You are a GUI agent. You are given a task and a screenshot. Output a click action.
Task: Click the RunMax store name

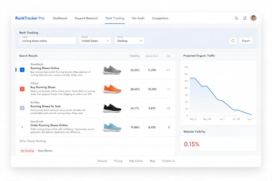pos(35,102)
